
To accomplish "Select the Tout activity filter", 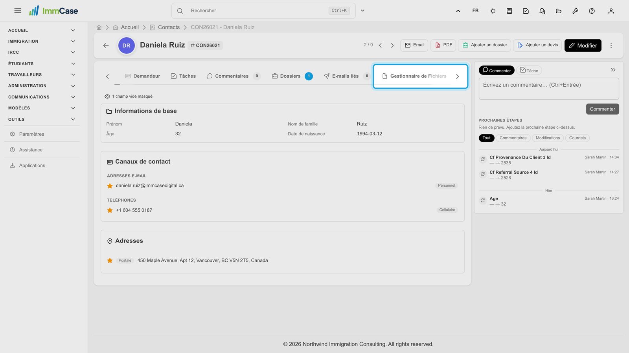I will click(x=486, y=138).
